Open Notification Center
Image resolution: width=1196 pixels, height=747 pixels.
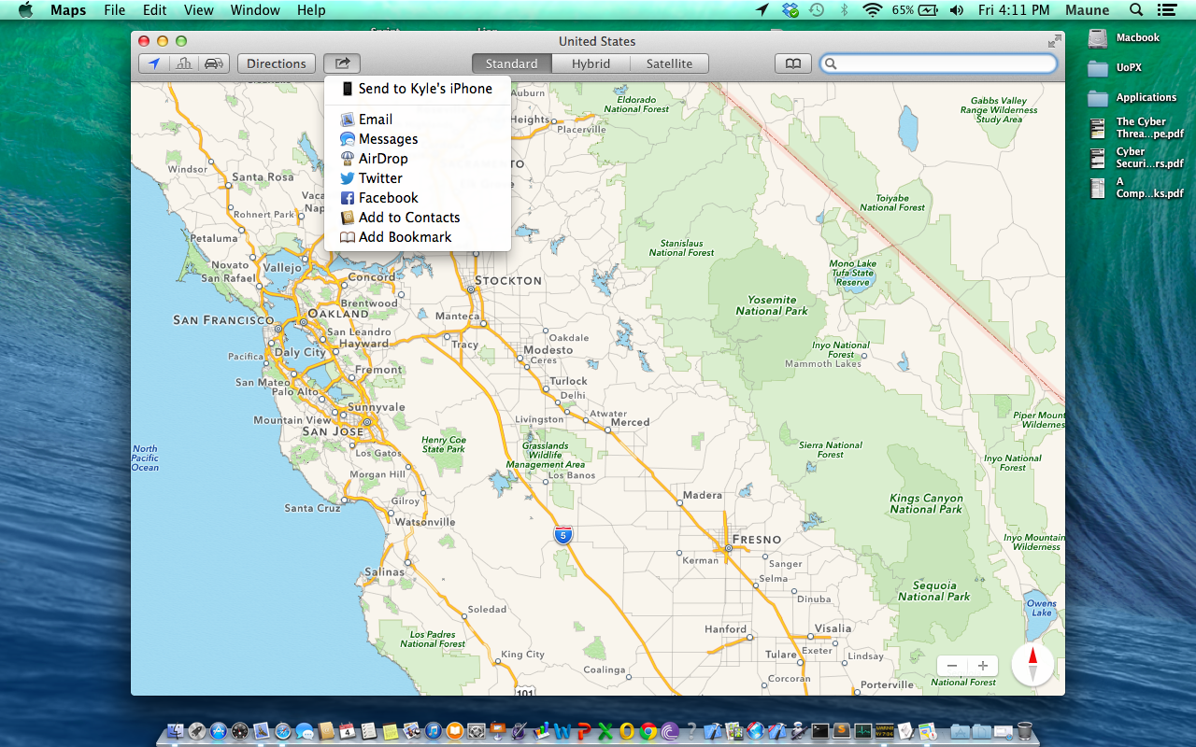pos(1166,10)
